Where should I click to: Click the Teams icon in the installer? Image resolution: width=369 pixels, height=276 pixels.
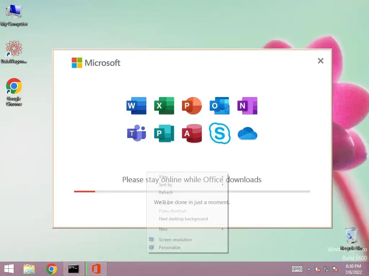(x=137, y=133)
